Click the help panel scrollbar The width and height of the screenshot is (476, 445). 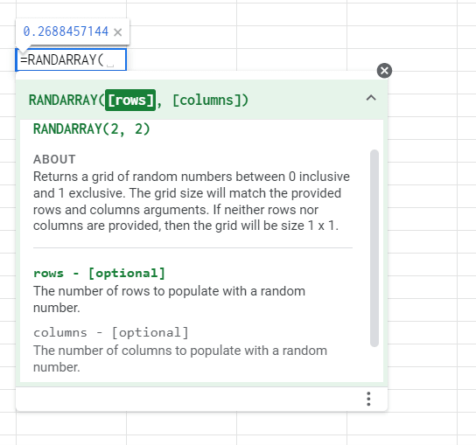coord(374,247)
